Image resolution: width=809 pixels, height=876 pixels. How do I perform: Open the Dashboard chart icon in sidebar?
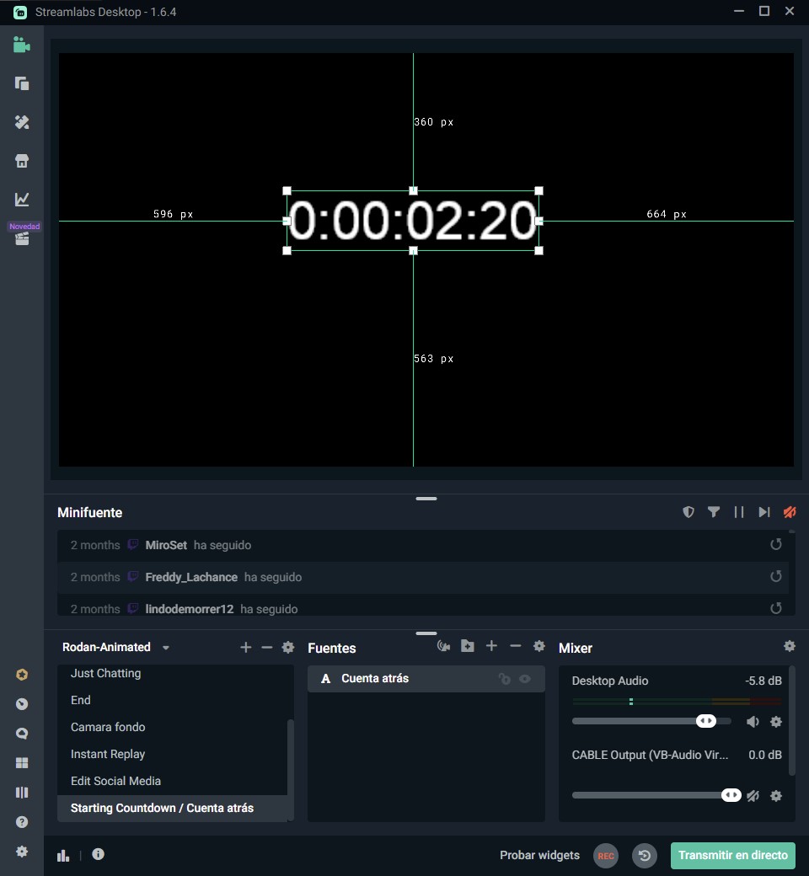click(x=21, y=199)
